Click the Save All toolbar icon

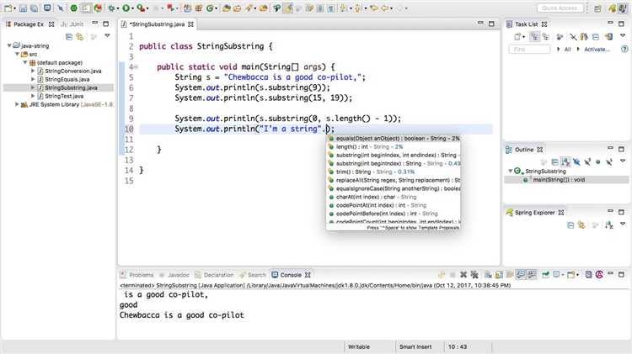(x=35, y=8)
